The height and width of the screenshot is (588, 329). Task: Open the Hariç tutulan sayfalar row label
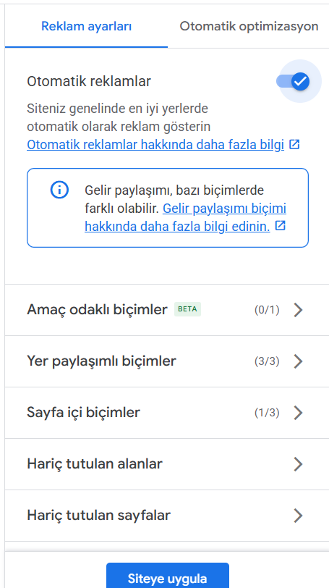[x=99, y=516]
